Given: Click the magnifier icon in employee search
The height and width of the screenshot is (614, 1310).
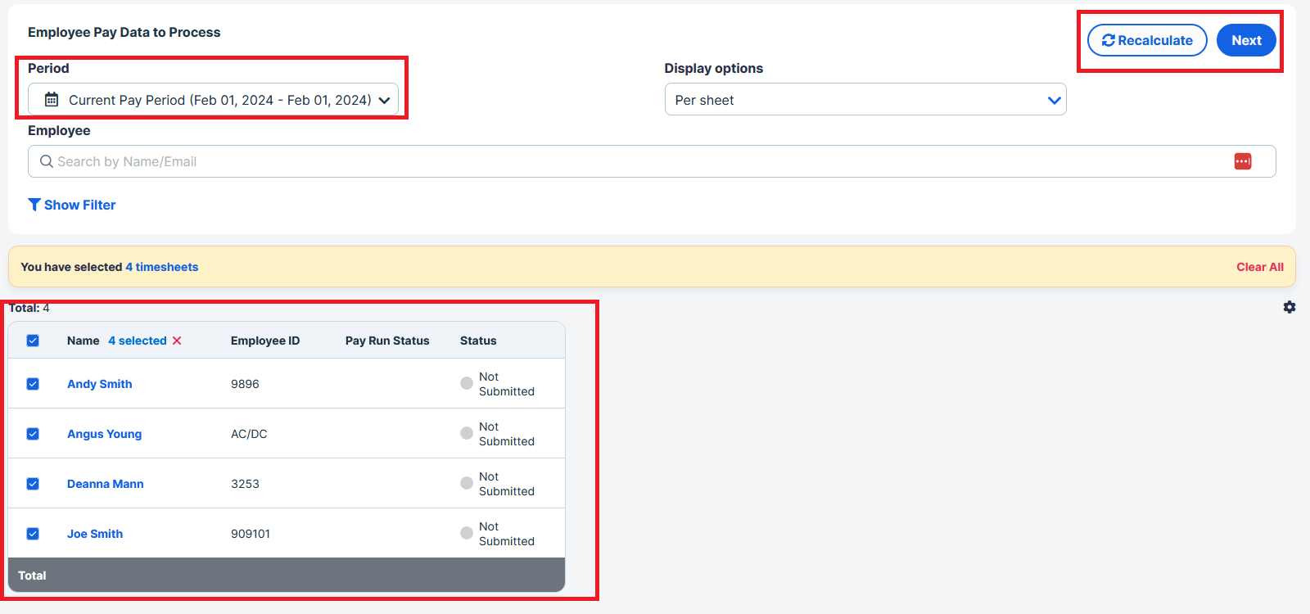Looking at the screenshot, I should [47, 161].
